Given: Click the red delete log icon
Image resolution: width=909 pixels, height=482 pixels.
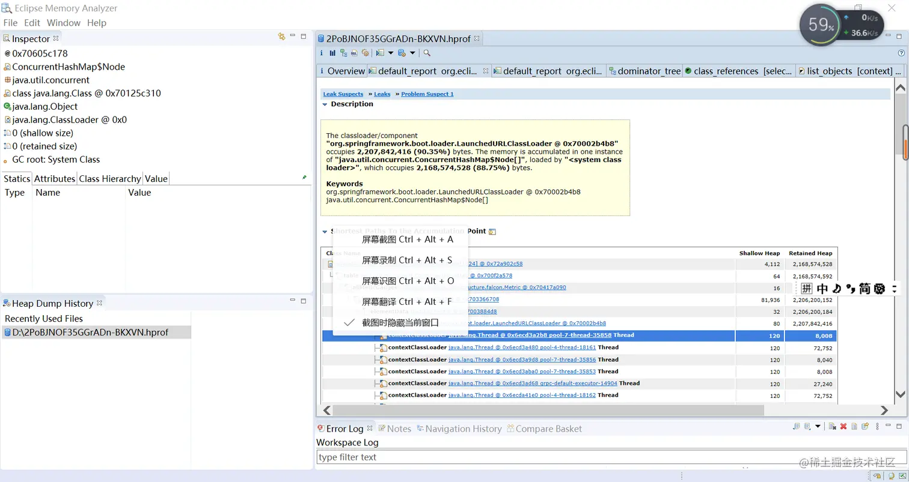Looking at the screenshot, I should point(843,426).
